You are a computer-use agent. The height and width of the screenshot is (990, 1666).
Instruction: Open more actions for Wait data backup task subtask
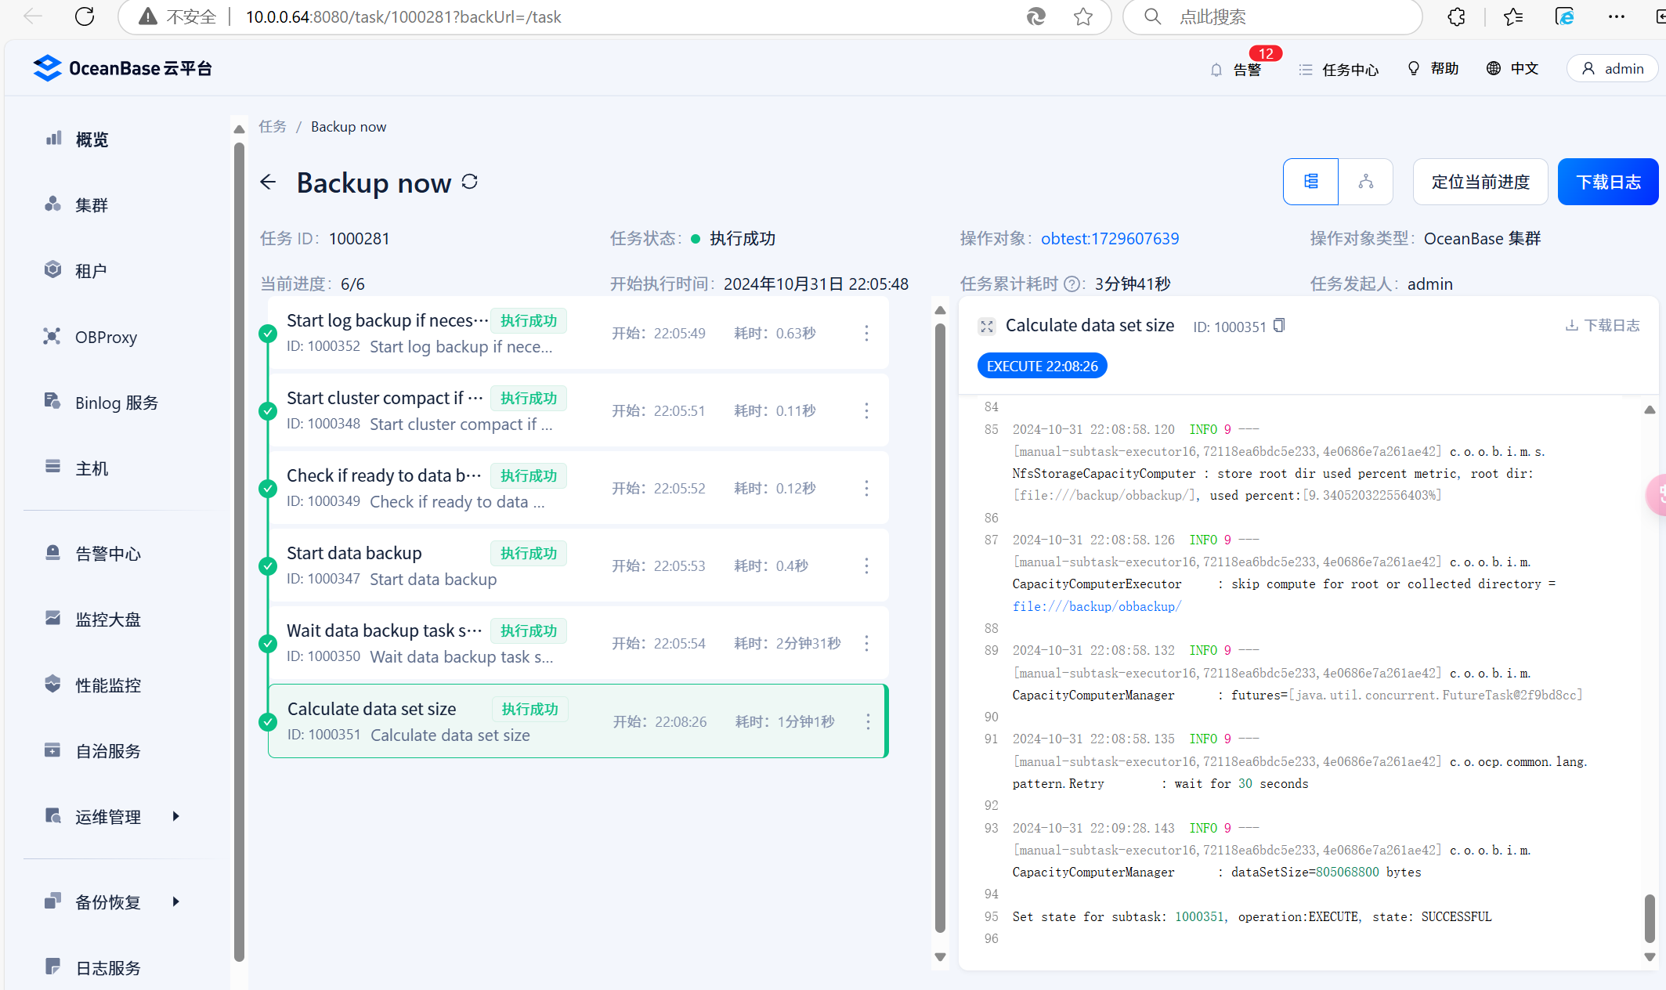click(866, 644)
